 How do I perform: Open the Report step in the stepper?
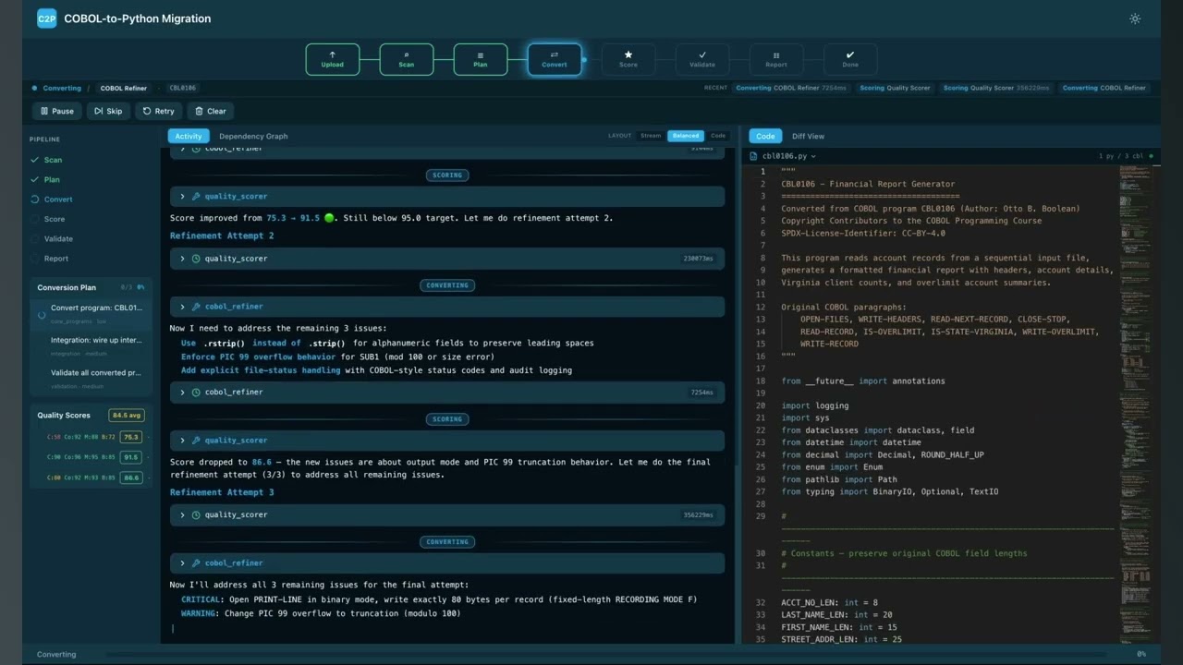pyautogui.click(x=776, y=59)
